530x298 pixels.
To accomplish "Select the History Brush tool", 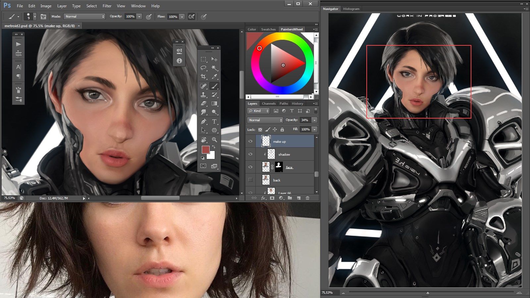I will tap(214, 95).
